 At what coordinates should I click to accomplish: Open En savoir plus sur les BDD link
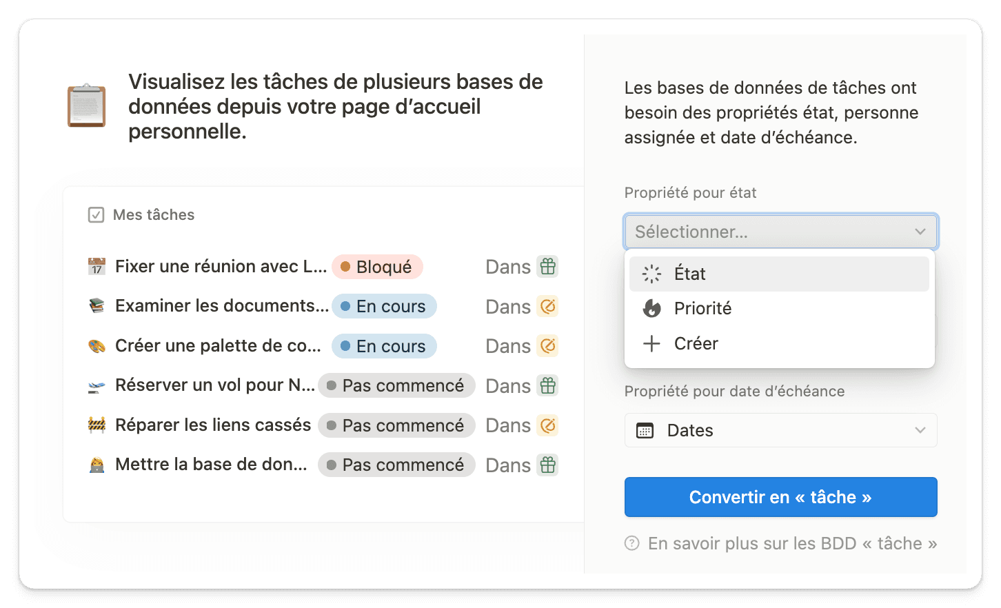pyautogui.click(x=792, y=543)
